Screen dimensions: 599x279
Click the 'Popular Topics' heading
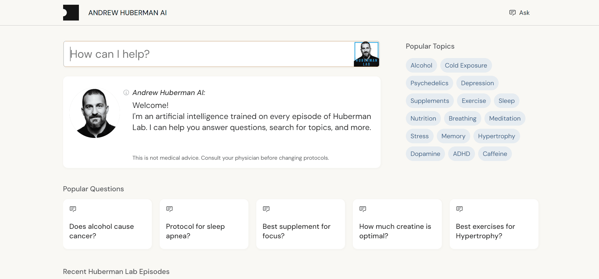point(430,46)
